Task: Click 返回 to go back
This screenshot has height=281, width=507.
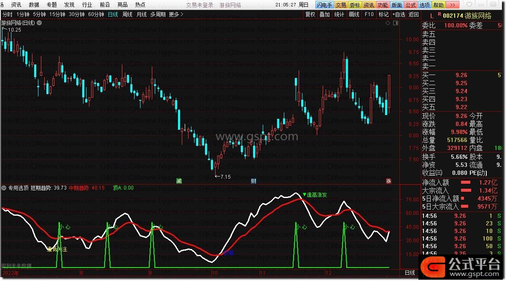Action: [x=414, y=14]
